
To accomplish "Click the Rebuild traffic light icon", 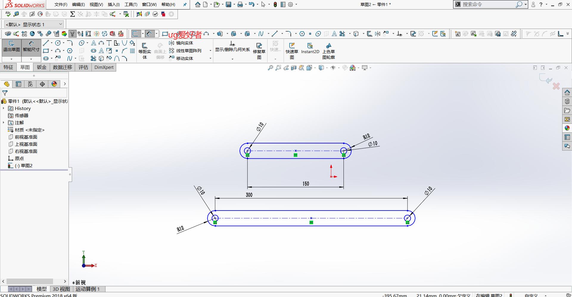I will point(275,4).
